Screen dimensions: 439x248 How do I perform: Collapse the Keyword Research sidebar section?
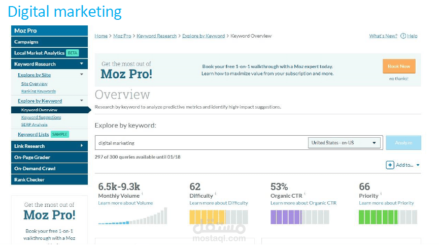tap(82, 64)
